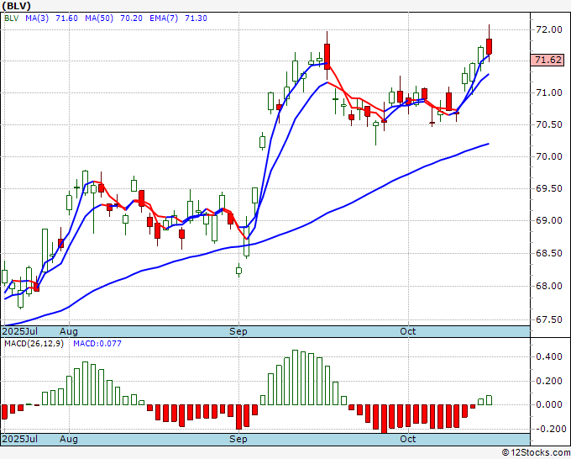Click the lowest red MACD histogram bar
Image resolution: width=571 pixels, height=459 pixels.
384,419
